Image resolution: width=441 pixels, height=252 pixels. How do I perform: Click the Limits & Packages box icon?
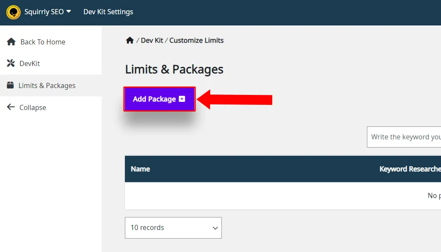(10, 85)
